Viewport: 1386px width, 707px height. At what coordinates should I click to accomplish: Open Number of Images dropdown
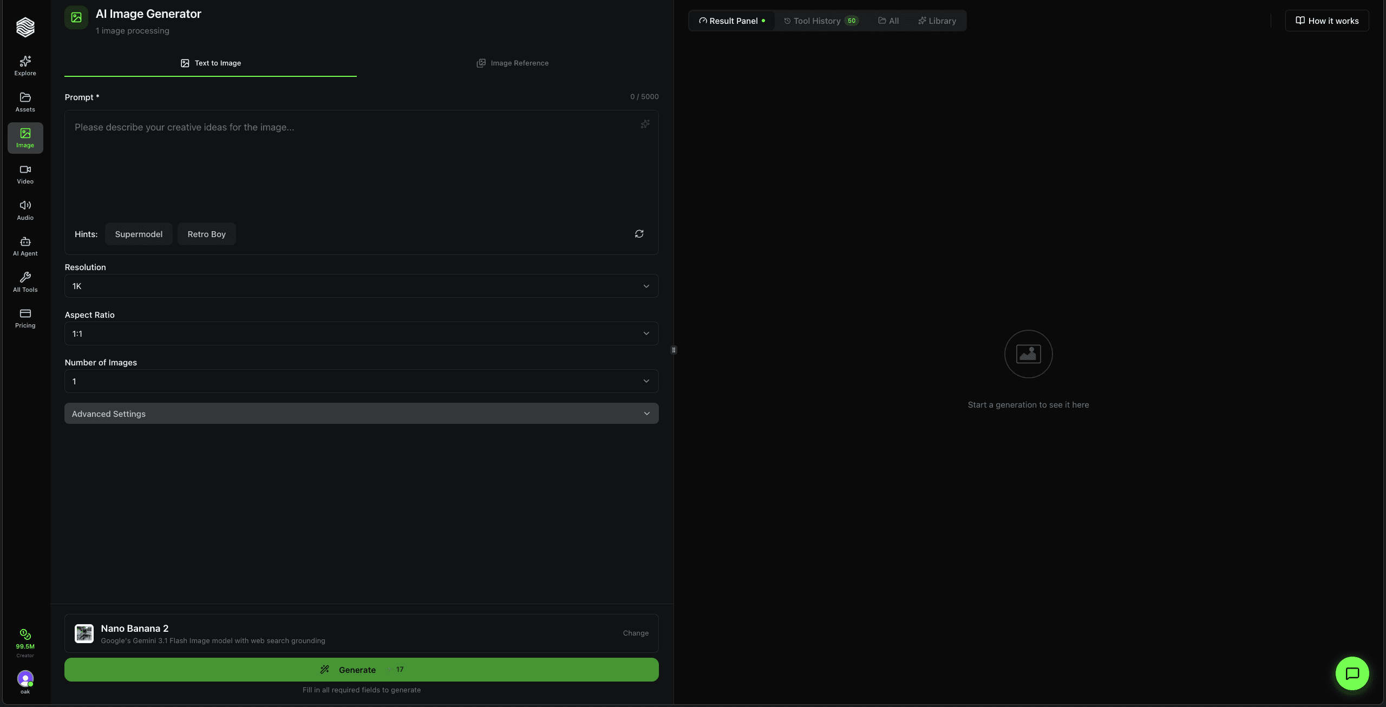coord(361,381)
